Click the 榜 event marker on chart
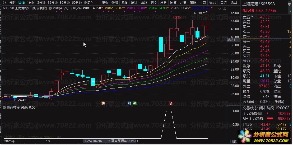 point(103,103)
